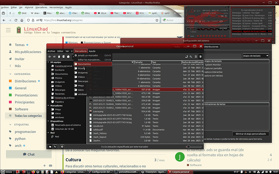Open Atajos de teclado dropdown
This screenshot has width=279, height=174.
pos(256,56)
